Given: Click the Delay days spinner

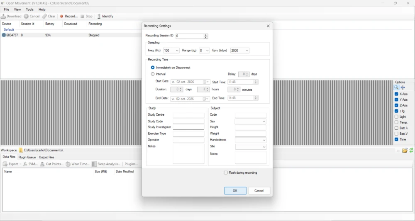Looking at the screenshot, I should (247, 74).
